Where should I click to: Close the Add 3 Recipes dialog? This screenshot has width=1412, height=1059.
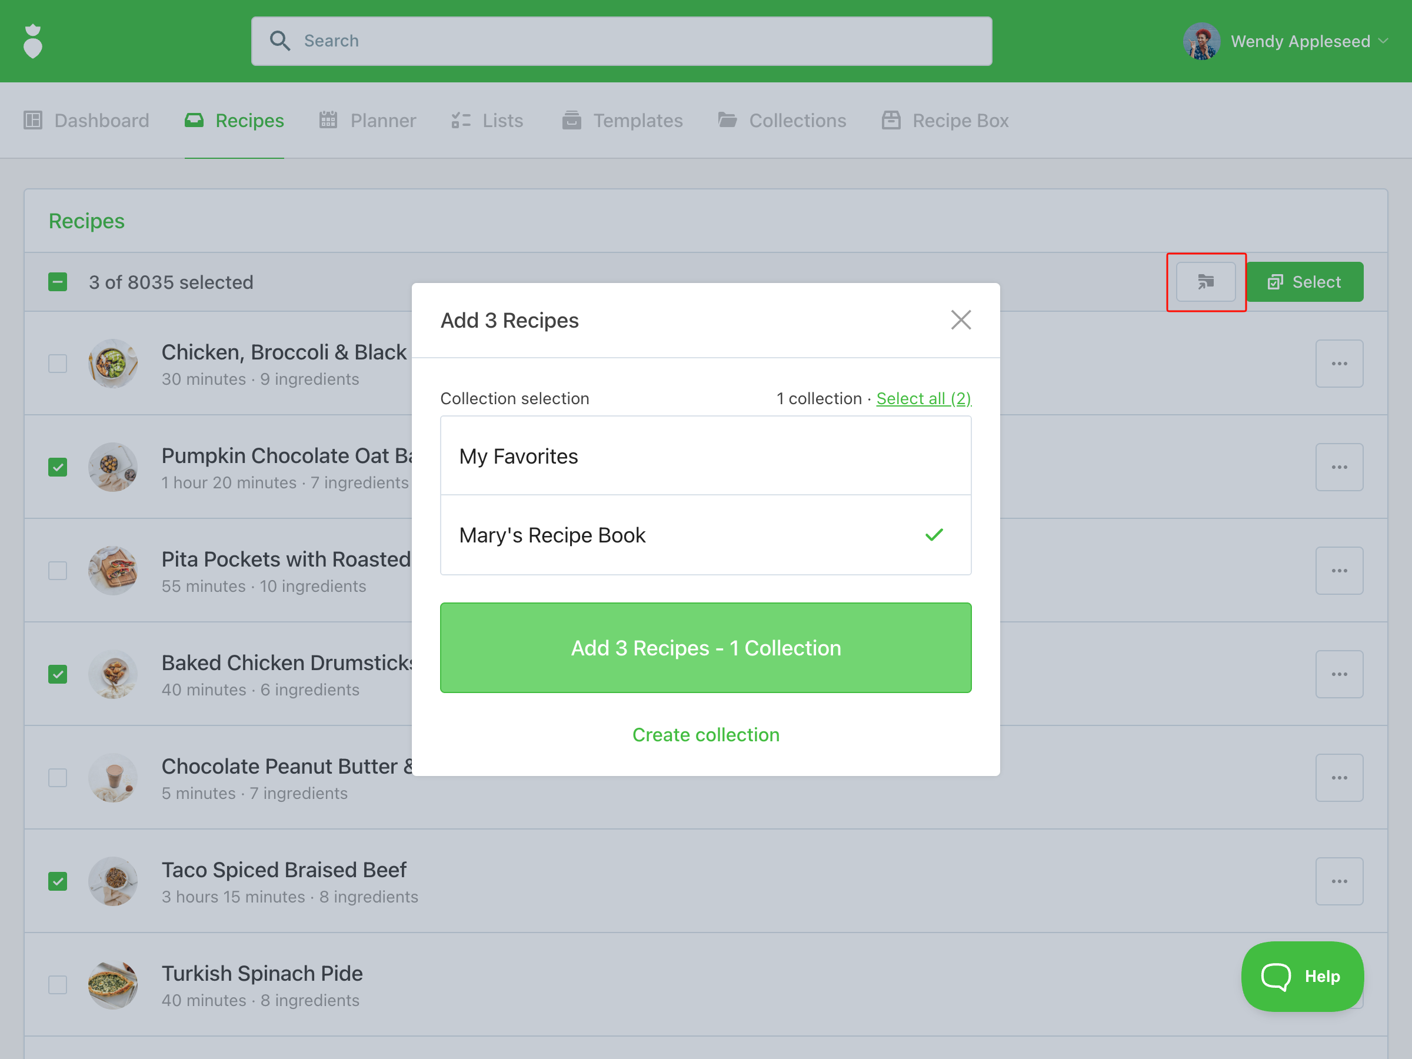click(961, 320)
